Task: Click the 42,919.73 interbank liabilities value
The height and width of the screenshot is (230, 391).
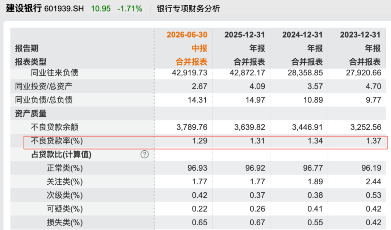Action: (x=189, y=72)
